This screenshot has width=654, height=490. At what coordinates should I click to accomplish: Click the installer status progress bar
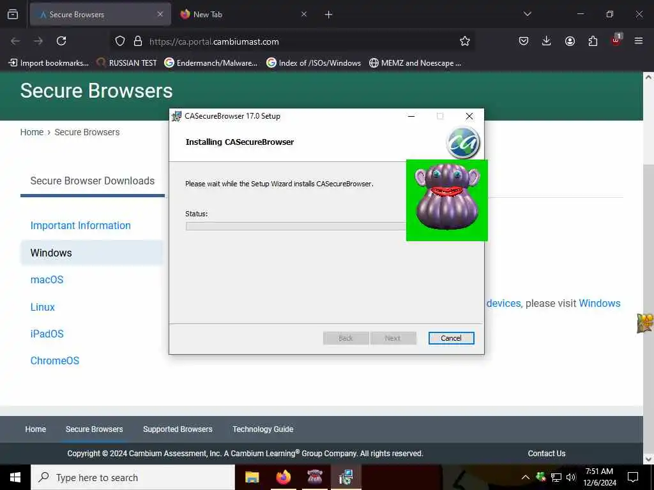coord(296,226)
